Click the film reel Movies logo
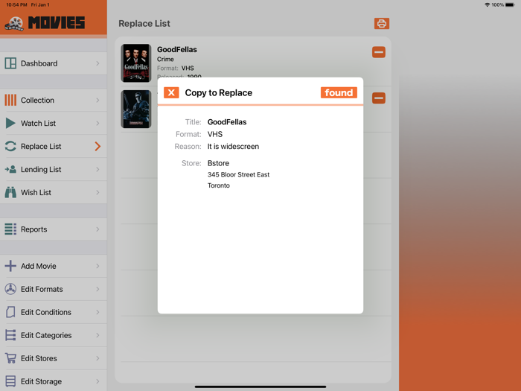 pos(14,23)
